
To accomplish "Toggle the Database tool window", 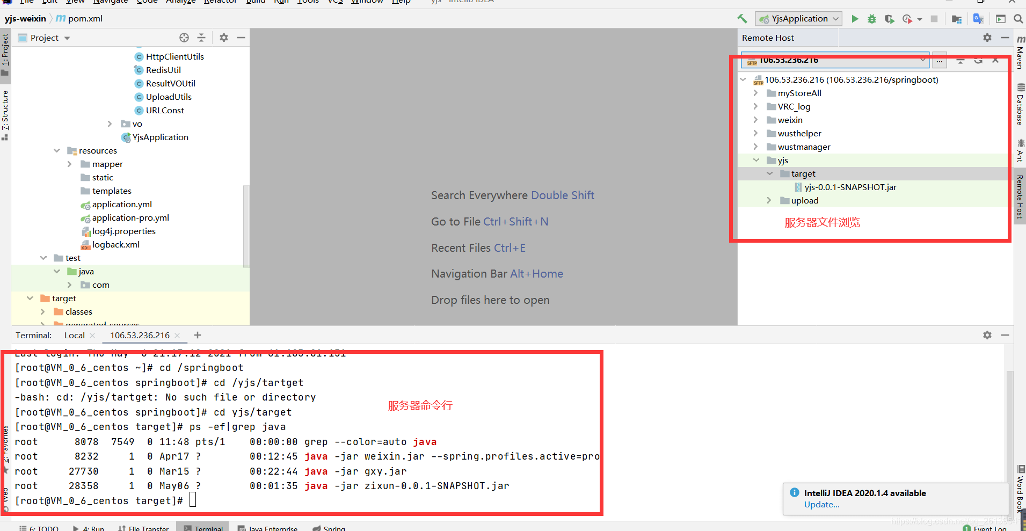I will [1021, 104].
